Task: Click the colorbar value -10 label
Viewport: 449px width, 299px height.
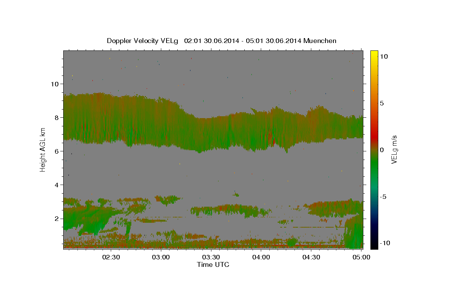Action: [x=385, y=243]
